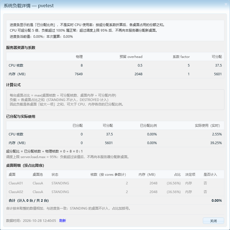Click the 桌面 column header
This screenshot has height=230, width=230.
(x=12, y=174)
